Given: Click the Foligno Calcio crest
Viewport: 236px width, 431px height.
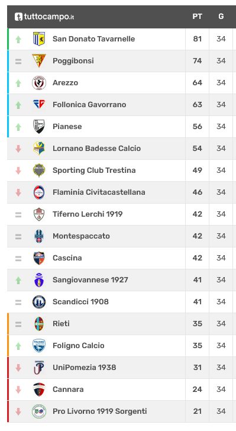Looking at the screenshot, I should pos(39,346).
